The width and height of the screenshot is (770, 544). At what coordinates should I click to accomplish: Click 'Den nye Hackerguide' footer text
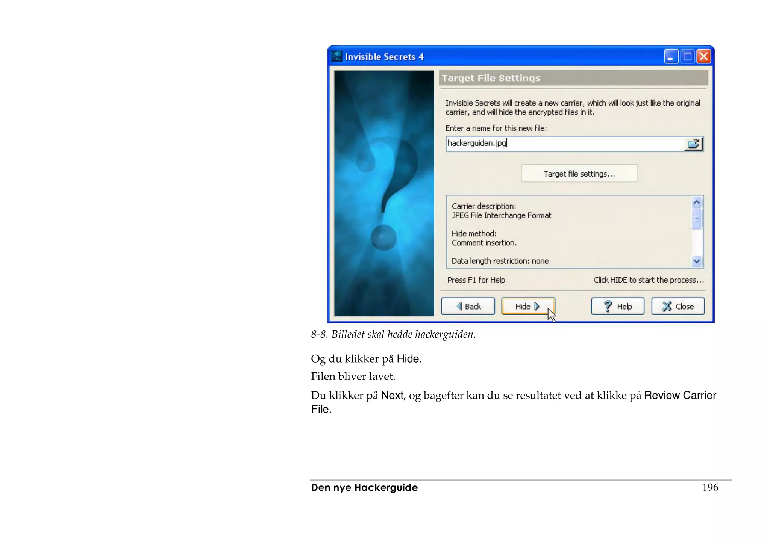coord(364,488)
